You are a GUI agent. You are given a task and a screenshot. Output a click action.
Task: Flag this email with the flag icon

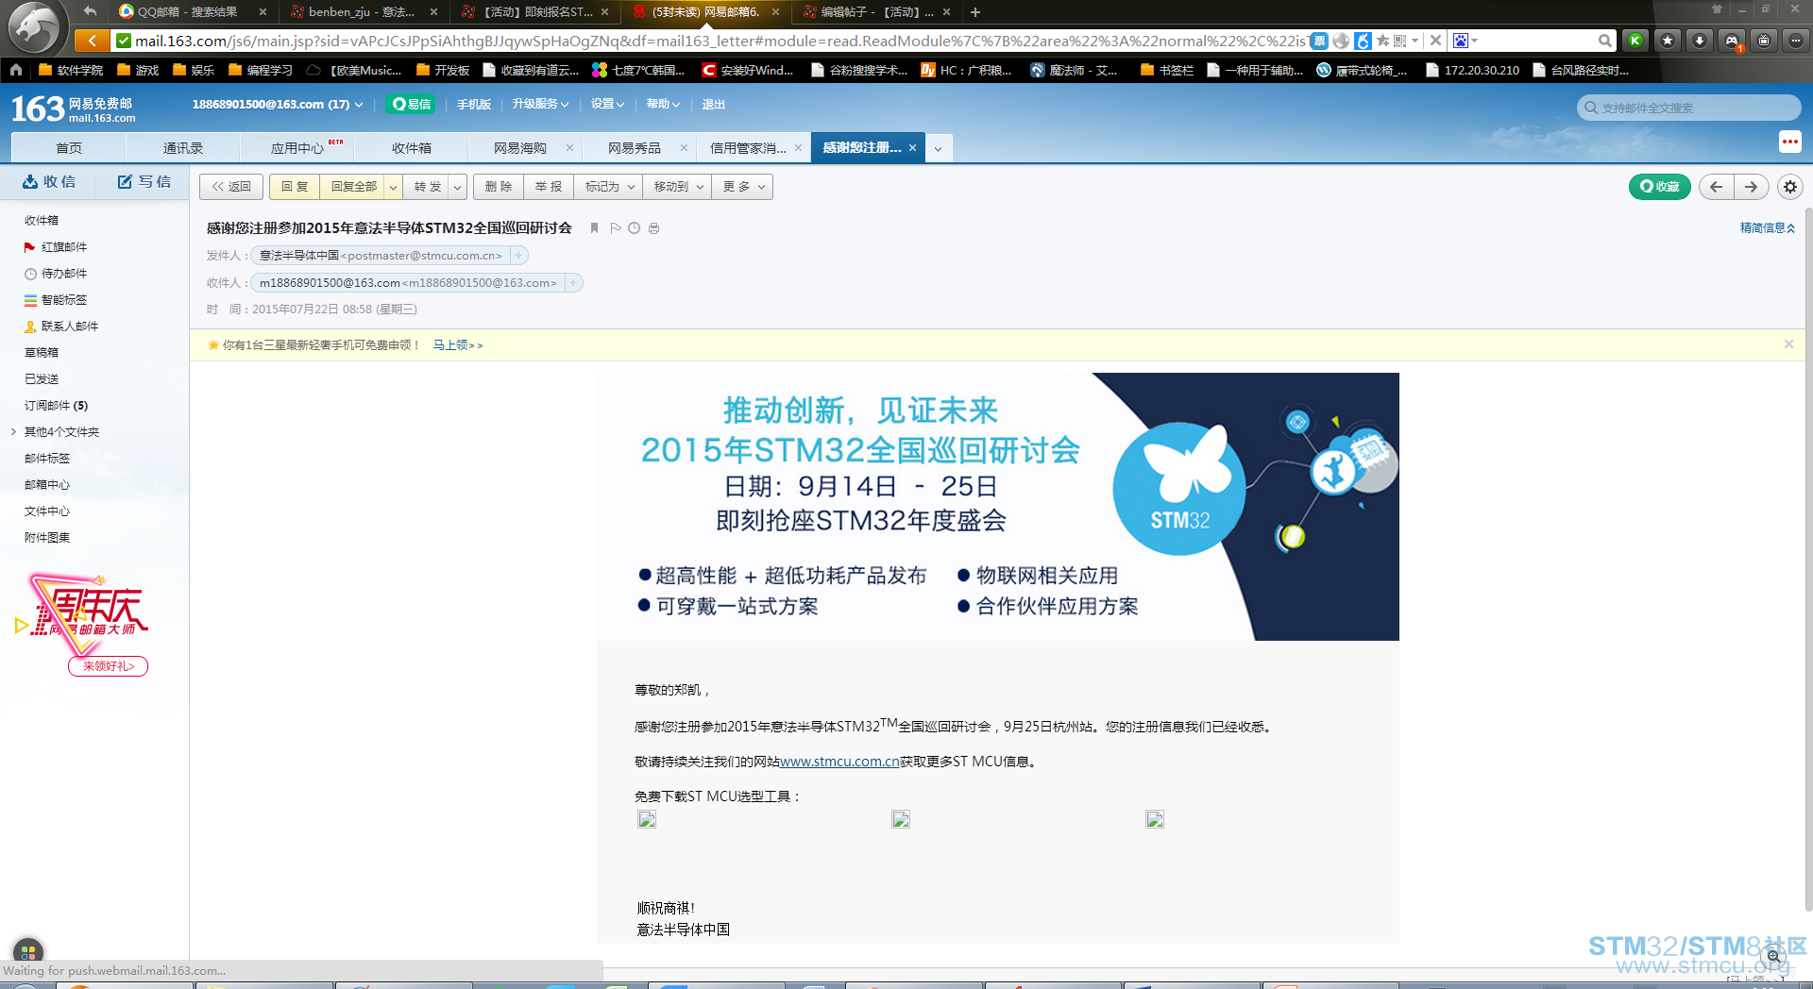pyautogui.click(x=616, y=227)
